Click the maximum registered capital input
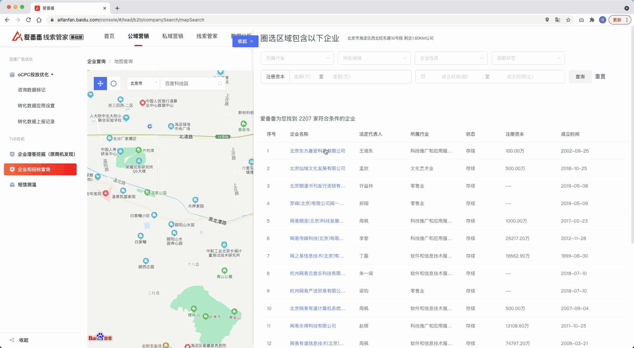This screenshot has height=348, width=634. click(341, 77)
